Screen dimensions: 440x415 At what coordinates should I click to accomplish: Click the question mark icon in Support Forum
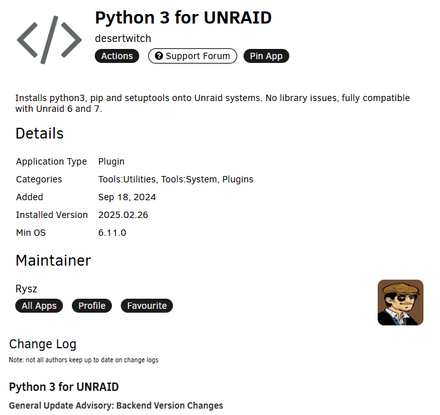pyautogui.click(x=159, y=56)
